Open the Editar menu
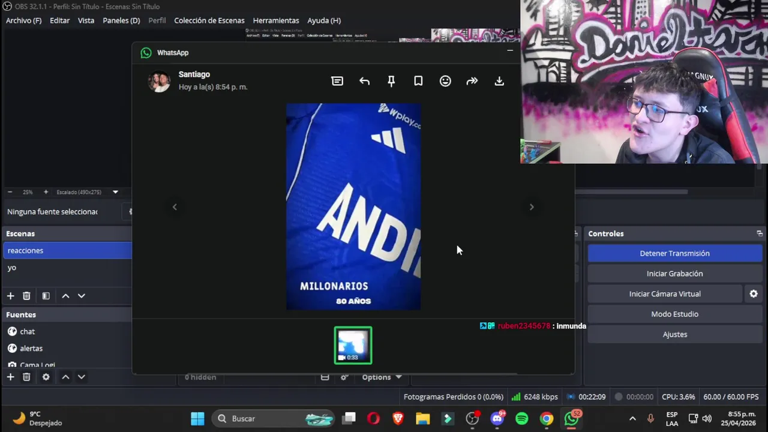Image resolution: width=768 pixels, height=432 pixels. click(x=59, y=20)
